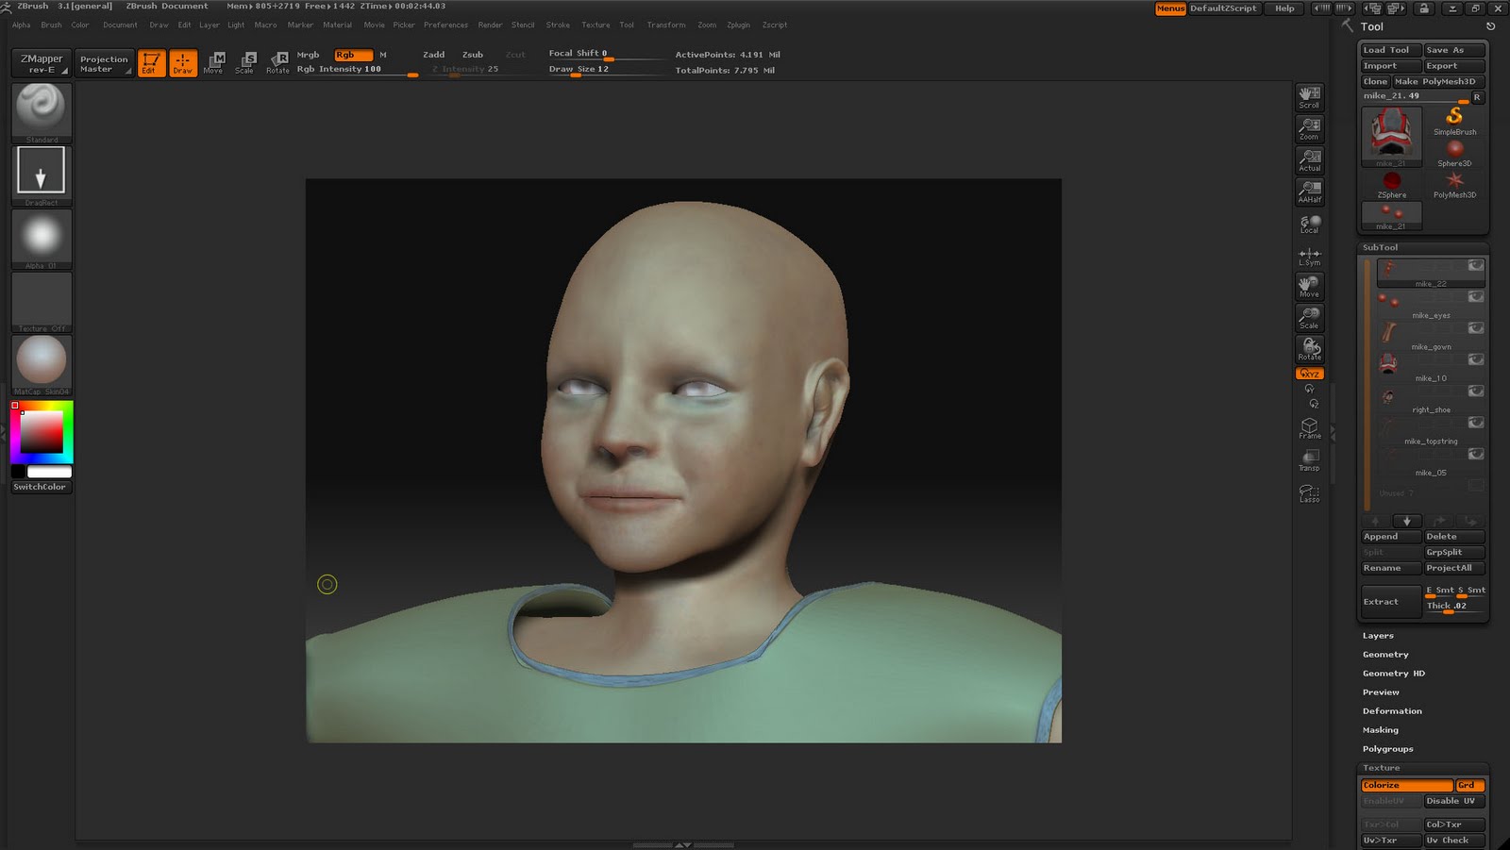Activate the Lasso selection icon
This screenshot has height=850, width=1510.
[x=1309, y=492]
